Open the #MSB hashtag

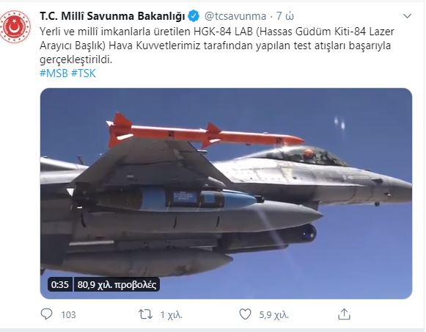click(x=54, y=73)
